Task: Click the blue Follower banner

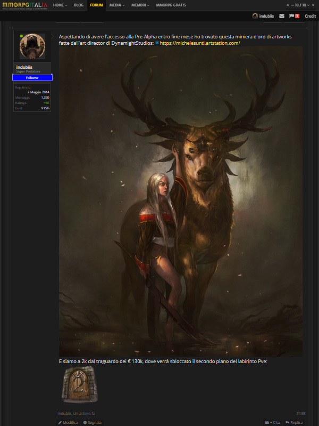Action: [x=32, y=78]
